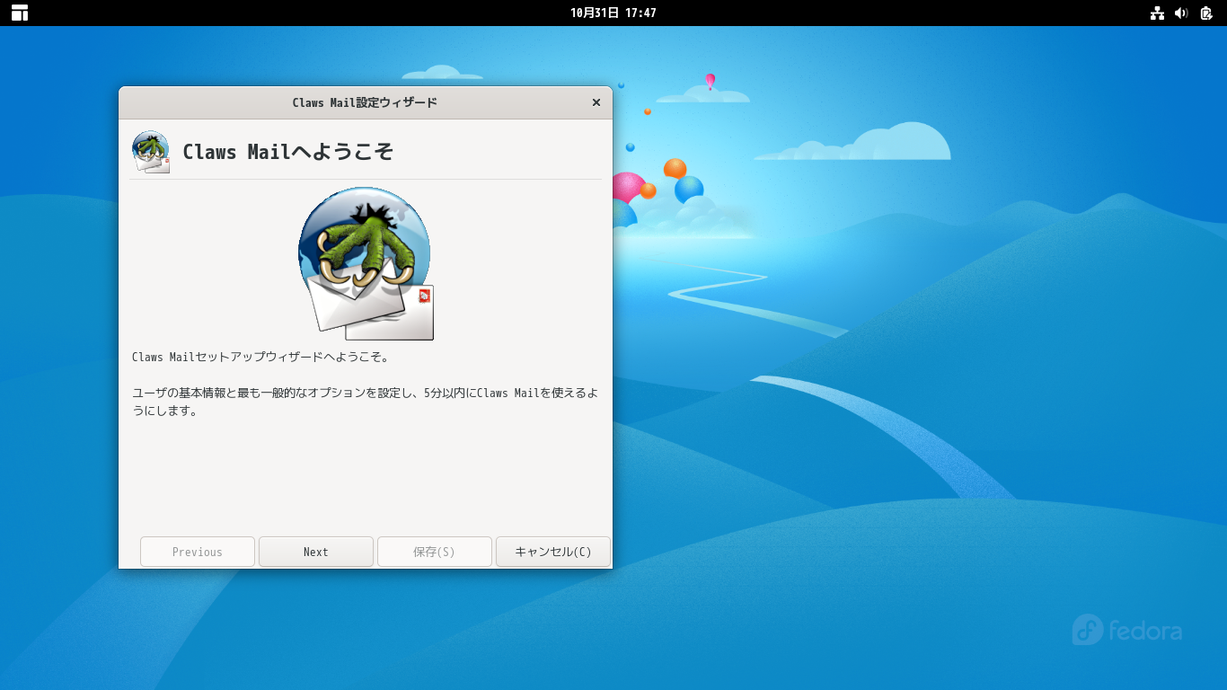Click the Claws Mailへようこそ heading
Image resolution: width=1227 pixels, height=690 pixels.
(x=288, y=152)
